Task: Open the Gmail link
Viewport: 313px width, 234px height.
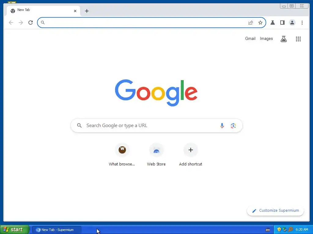Action: point(250,39)
